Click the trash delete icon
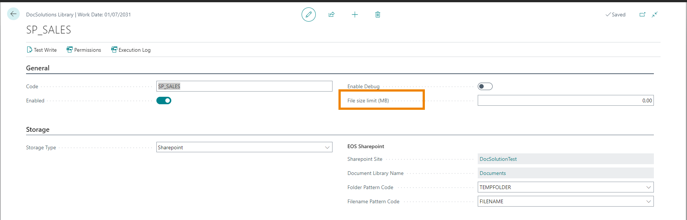The width and height of the screenshot is (687, 220). coord(378,15)
